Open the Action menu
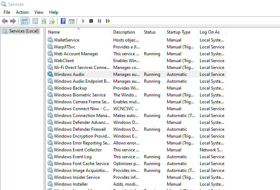280x190 pixels. [22, 12]
